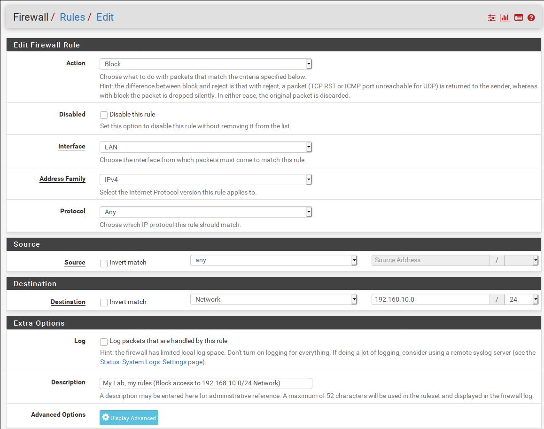Open the Action dropdown set to Block

tap(206, 64)
